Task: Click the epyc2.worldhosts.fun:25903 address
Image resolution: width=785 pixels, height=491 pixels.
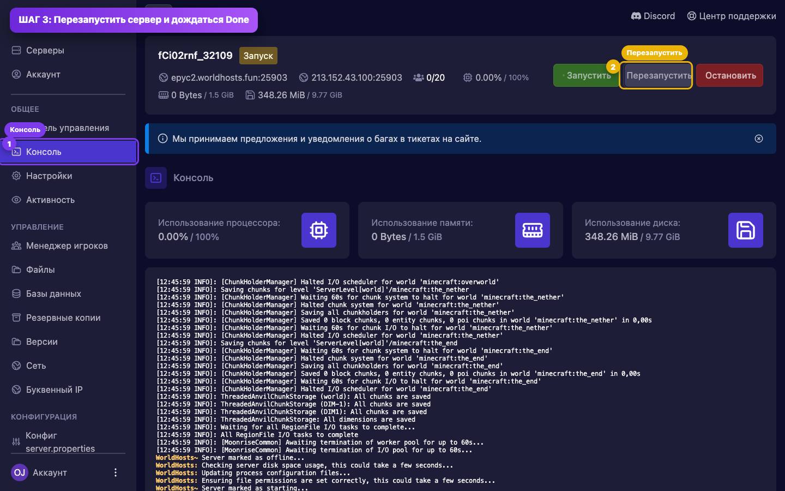Action: coord(229,77)
